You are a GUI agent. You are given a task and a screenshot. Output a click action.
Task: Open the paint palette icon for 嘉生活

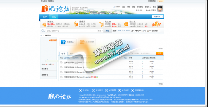point(76,24)
